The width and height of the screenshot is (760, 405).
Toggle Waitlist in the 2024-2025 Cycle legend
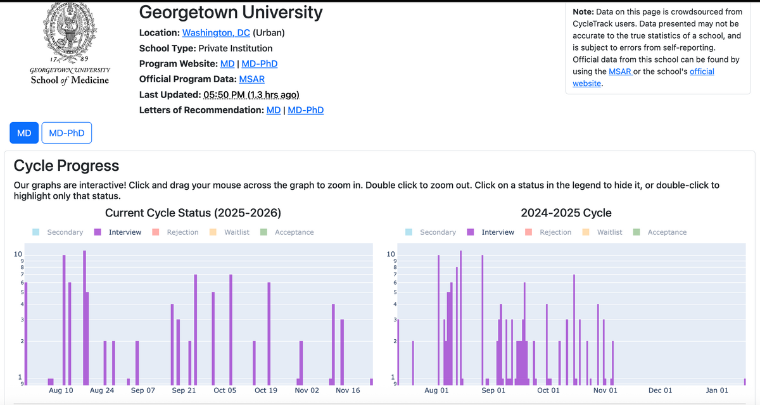pyautogui.click(x=603, y=232)
